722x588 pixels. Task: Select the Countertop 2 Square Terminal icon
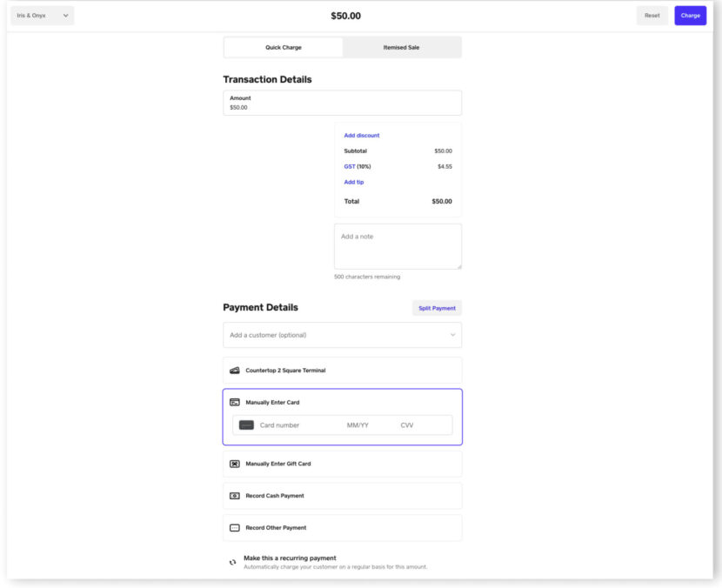point(233,369)
